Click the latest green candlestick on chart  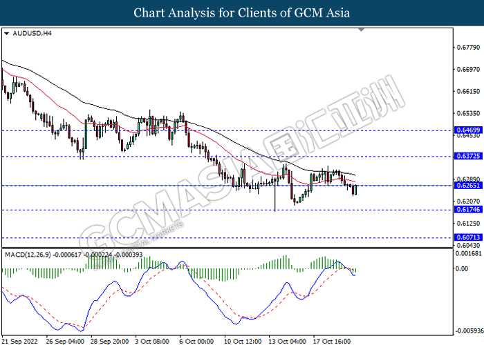[356, 190]
